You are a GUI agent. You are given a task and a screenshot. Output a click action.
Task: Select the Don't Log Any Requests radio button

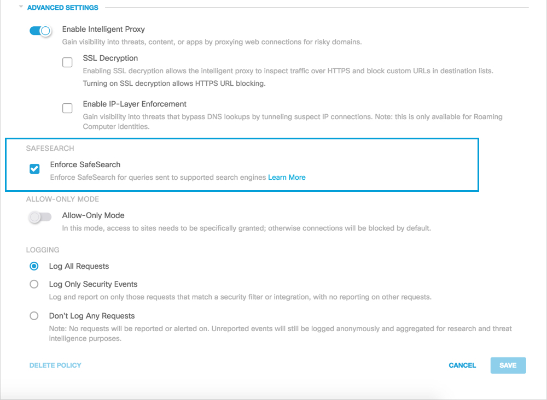pyautogui.click(x=34, y=316)
